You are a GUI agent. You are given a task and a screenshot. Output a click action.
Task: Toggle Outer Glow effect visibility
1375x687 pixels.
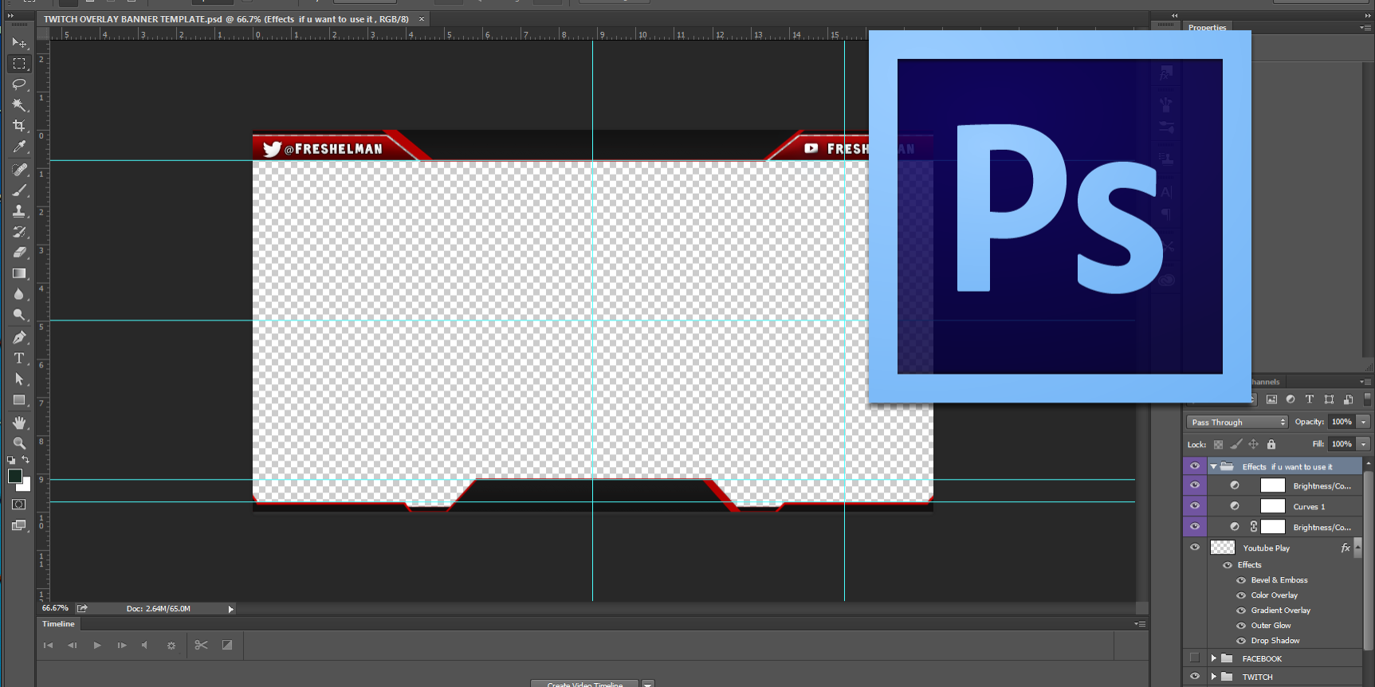(x=1241, y=626)
